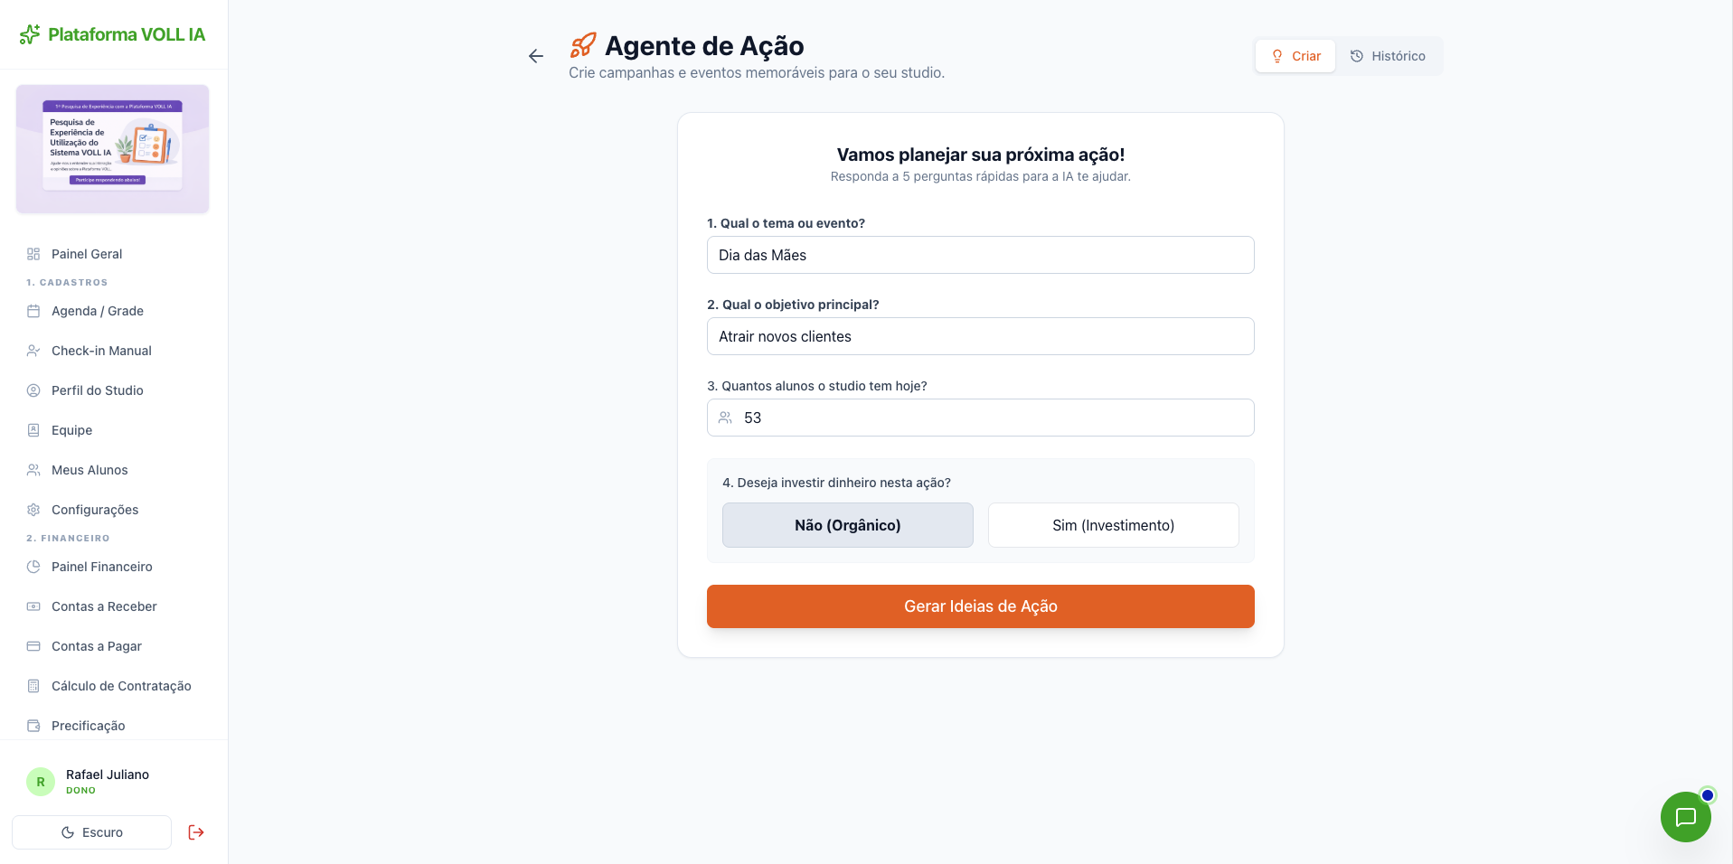Open the green chat bubble widget

(x=1685, y=817)
